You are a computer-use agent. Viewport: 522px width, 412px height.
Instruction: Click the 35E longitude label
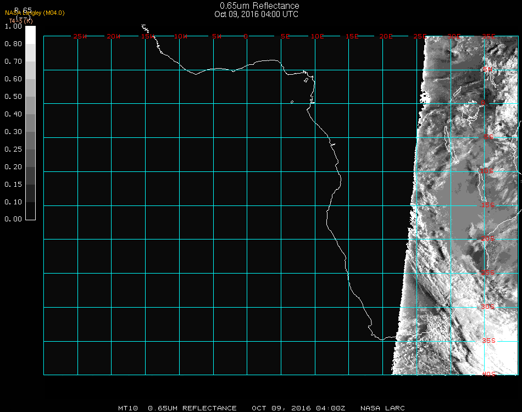pyautogui.click(x=488, y=36)
